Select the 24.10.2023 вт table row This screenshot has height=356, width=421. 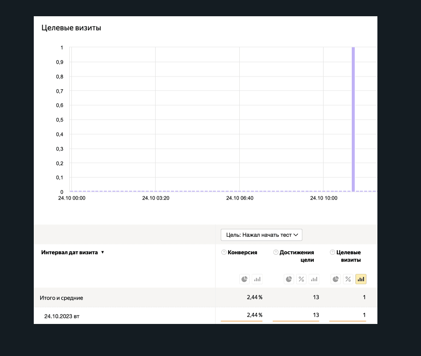[62, 316]
